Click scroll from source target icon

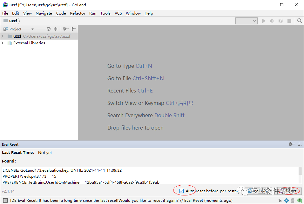coord(49,29)
